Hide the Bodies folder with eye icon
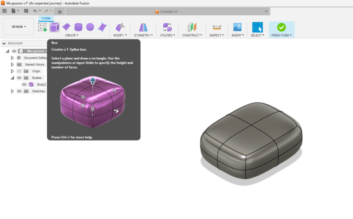The image size is (353, 219). coord(19,78)
